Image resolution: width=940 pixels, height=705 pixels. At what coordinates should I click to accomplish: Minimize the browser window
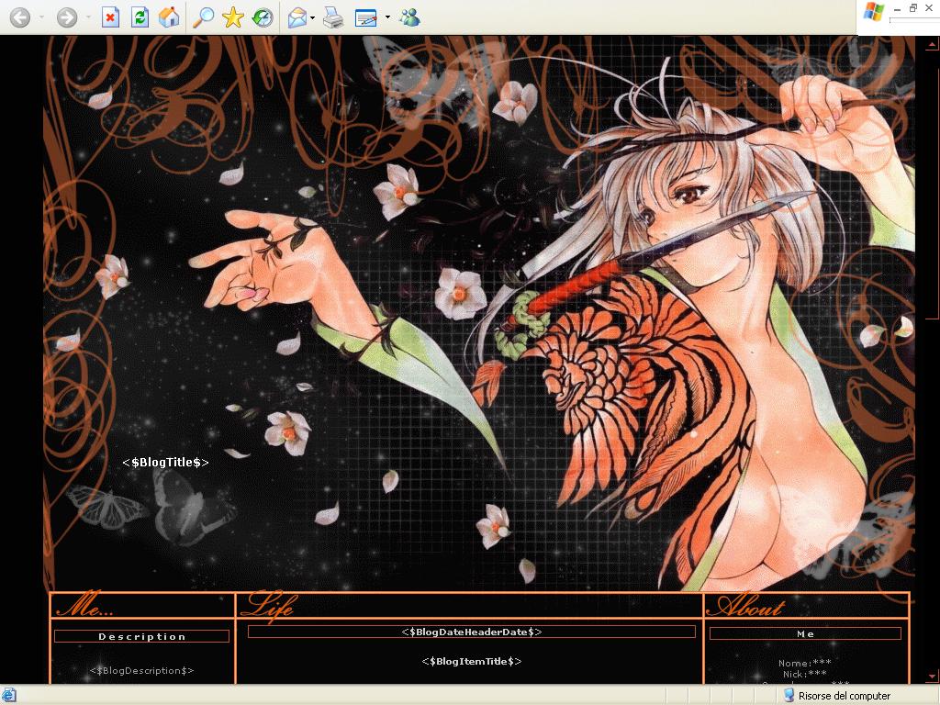(898, 9)
